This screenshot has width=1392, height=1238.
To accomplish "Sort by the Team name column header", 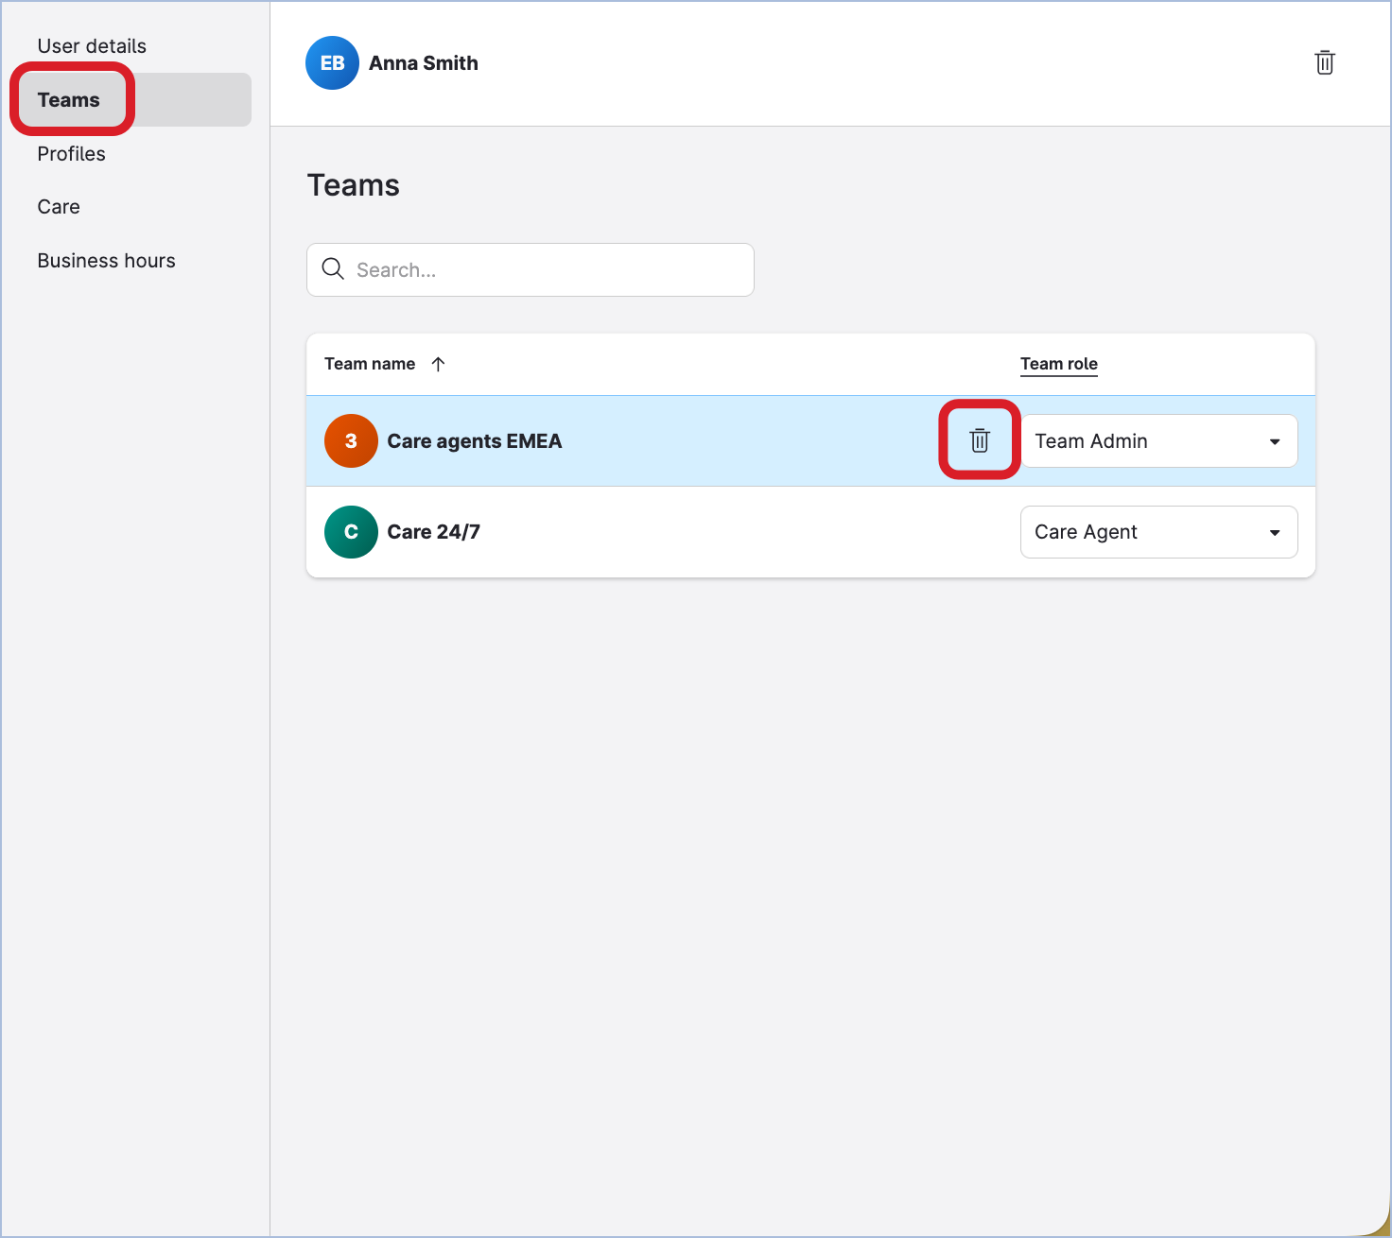I will pos(370,364).
